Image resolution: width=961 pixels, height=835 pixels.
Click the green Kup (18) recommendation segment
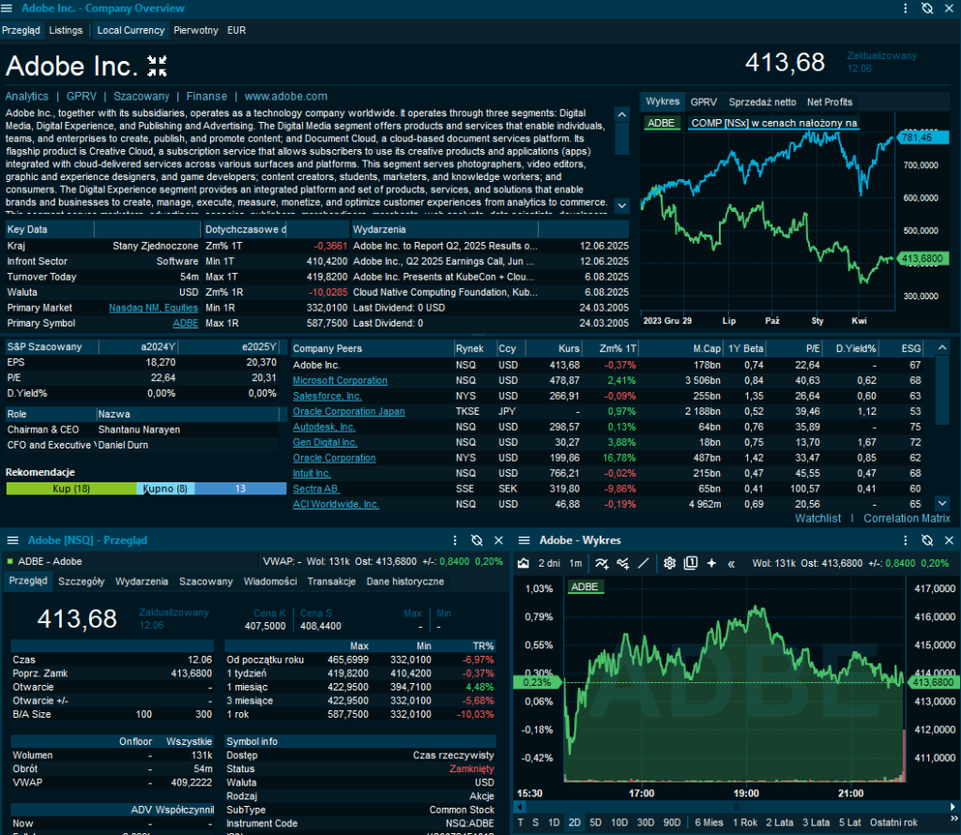[x=71, y=488]
